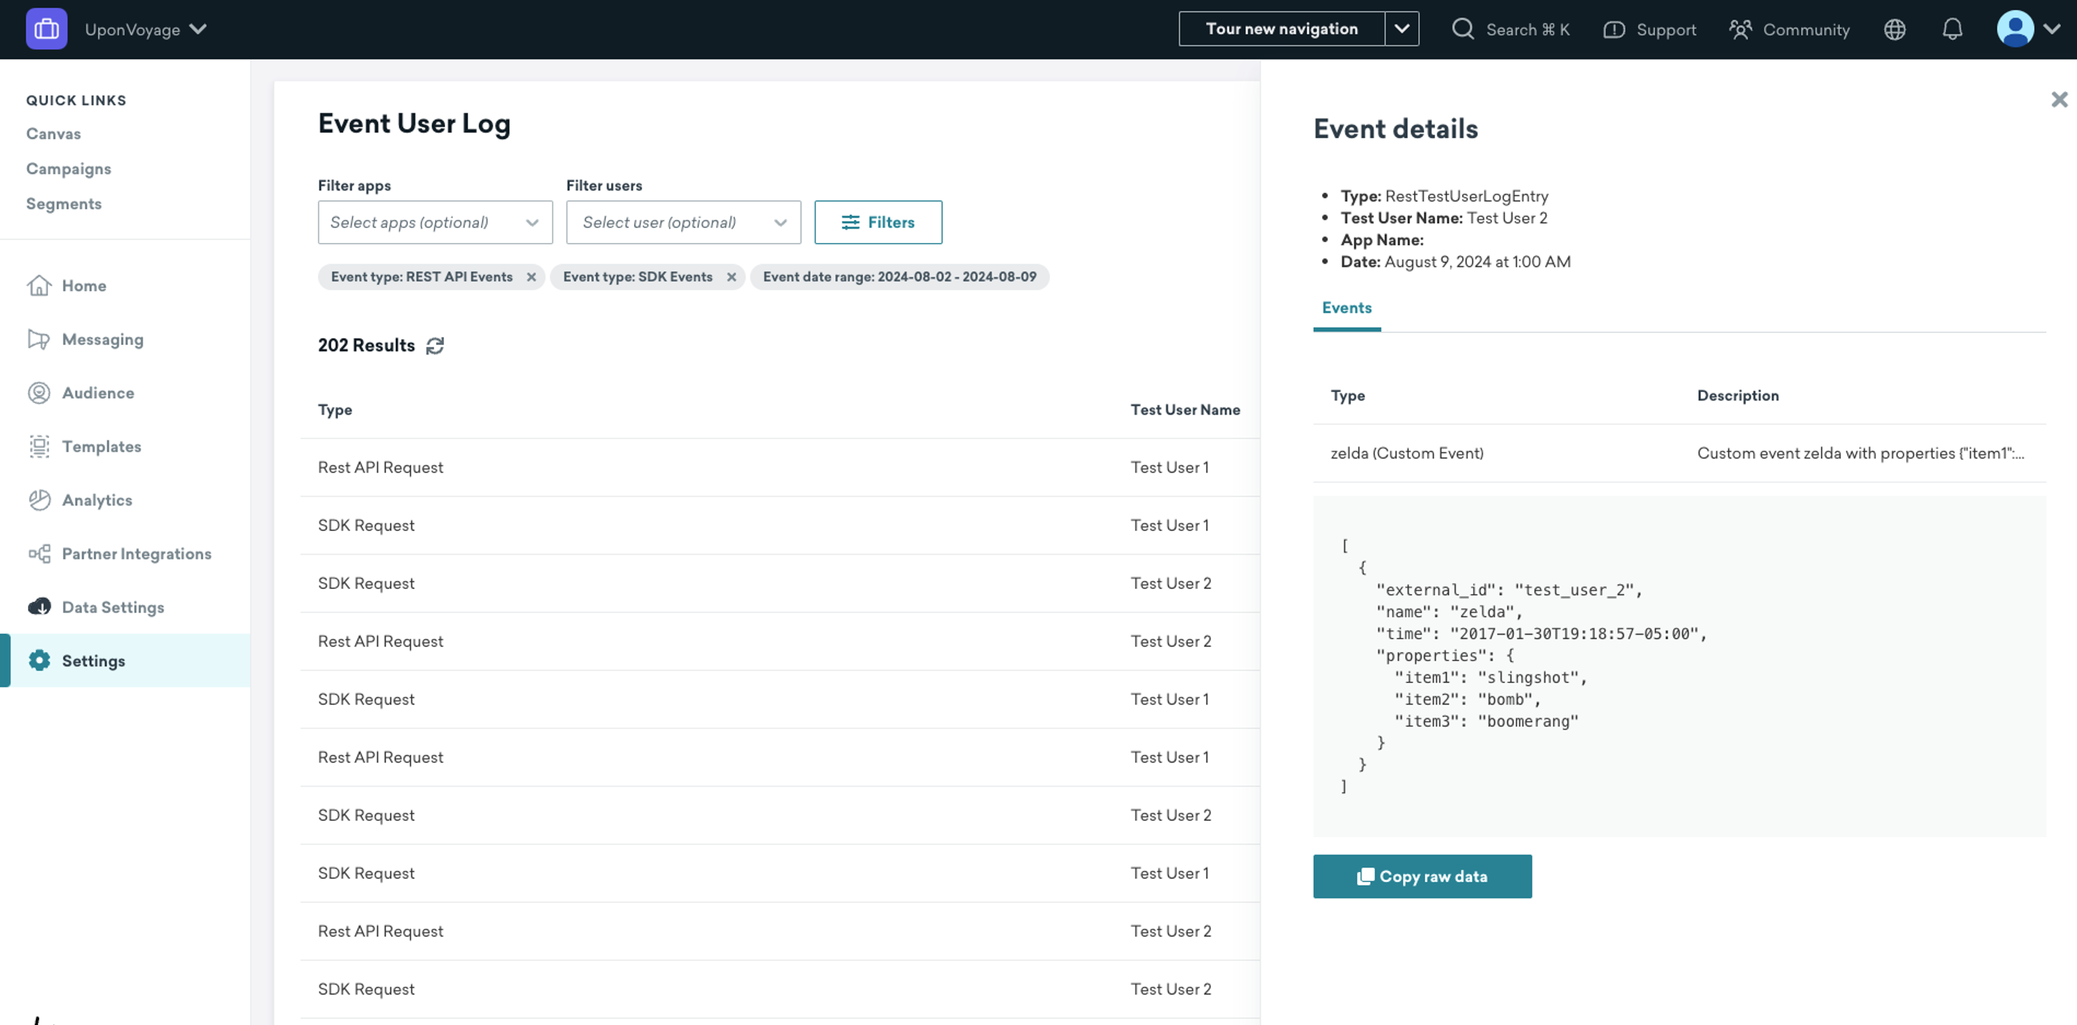Open Data Settings in sidebar
The image size is (2077, 1025).
point(113,606)
